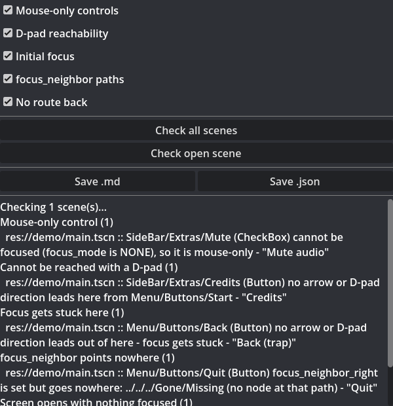This screenshot has width=393, height=406.
Task: Export results with Save .json
Action: pyautogui.click(x=295, y=181)
